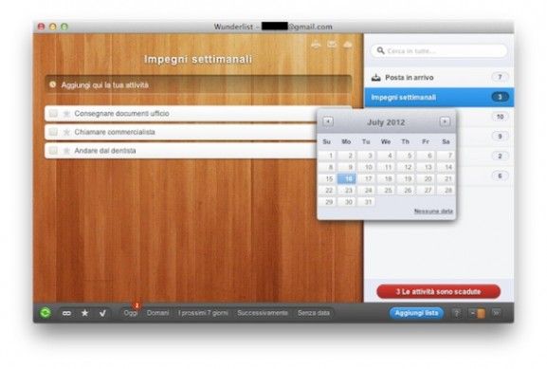This screenshot has width=547, height=369.
Task: Pick July 16 in the calendar
Action: (347, 178)
